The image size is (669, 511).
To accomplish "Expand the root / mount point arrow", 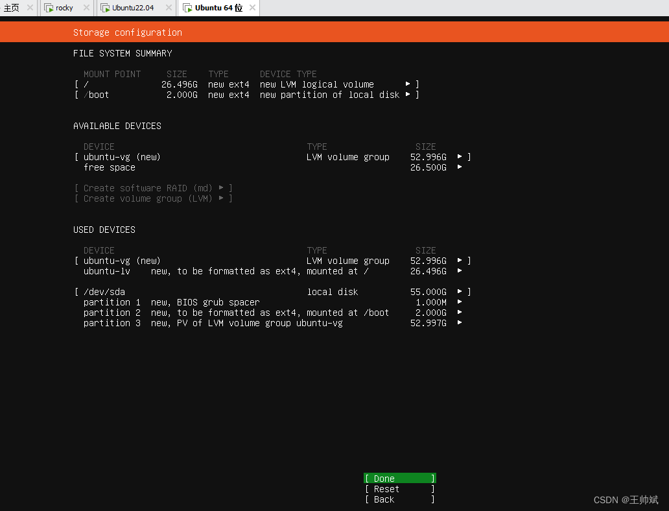I will (x=408, y=84).
